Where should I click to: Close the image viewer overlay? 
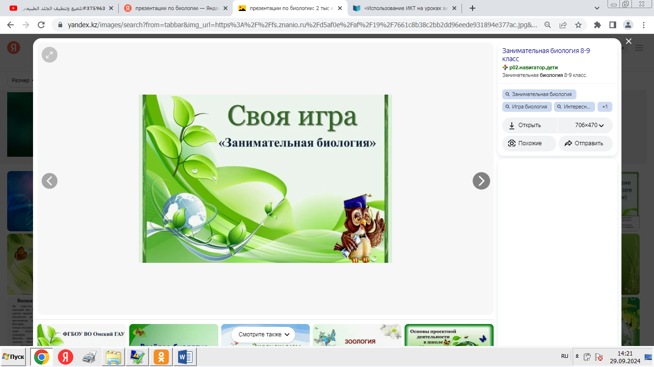[629, 42]
